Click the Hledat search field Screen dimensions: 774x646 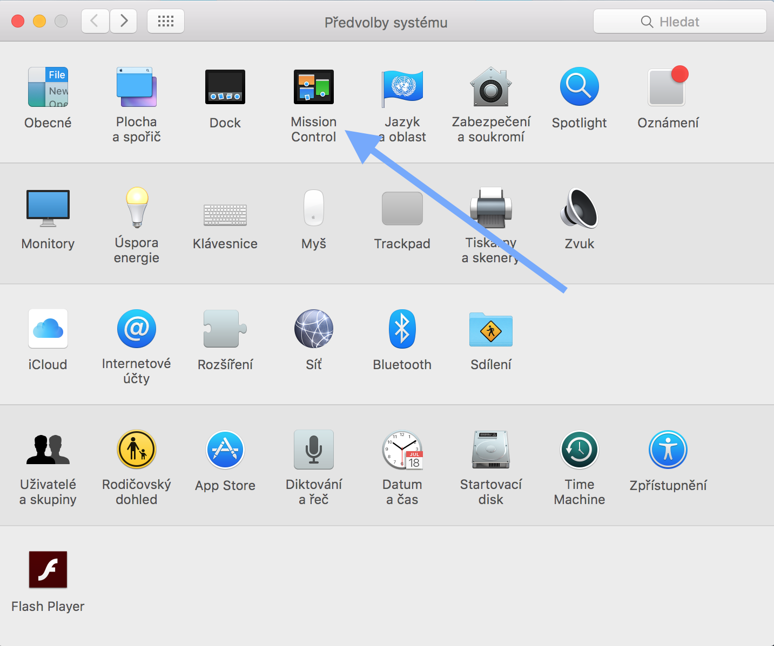point(679,22)
